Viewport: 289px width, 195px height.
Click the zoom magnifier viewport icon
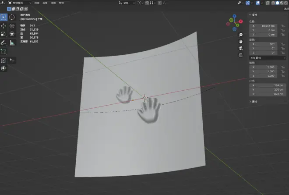point(240,35)
